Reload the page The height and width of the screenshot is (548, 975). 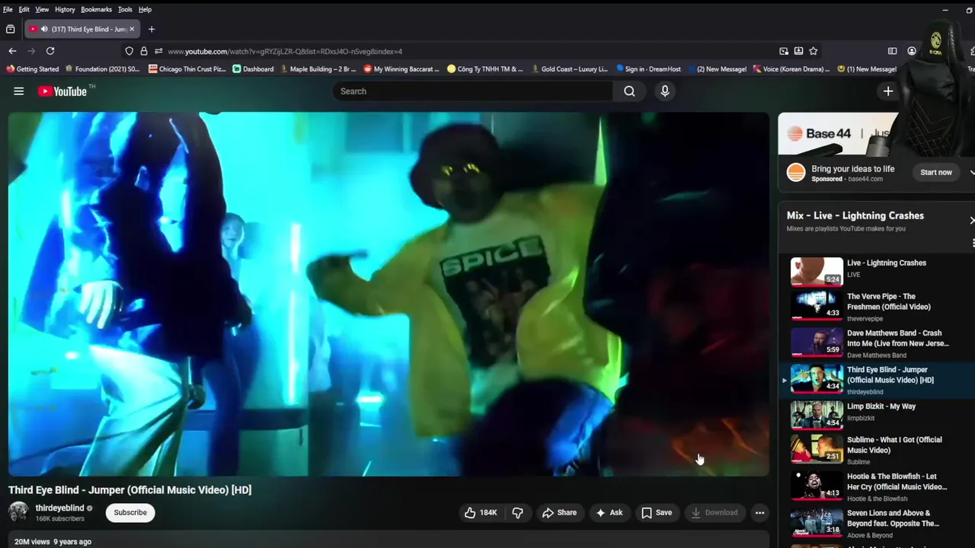coord(50,51)
